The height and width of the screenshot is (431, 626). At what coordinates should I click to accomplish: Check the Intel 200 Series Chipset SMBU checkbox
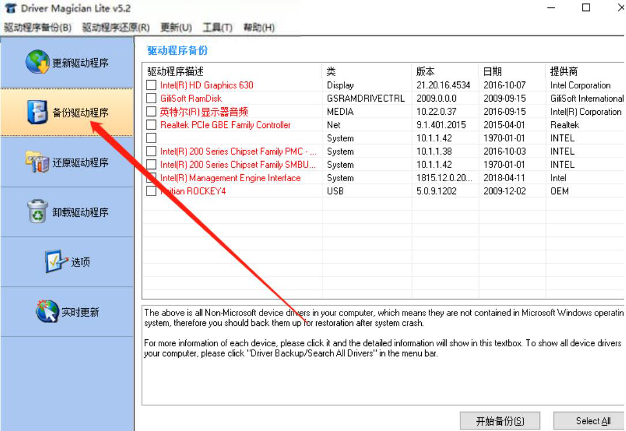(x=151, y=164)
